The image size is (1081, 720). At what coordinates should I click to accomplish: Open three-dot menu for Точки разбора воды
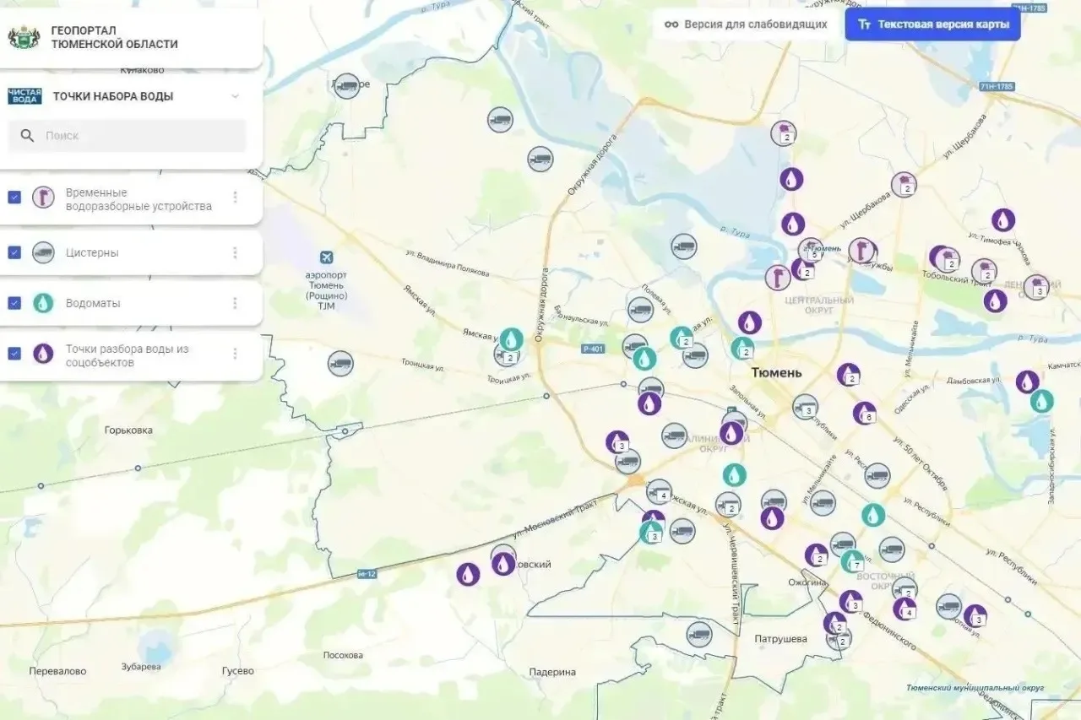click(x=235, y=354)
